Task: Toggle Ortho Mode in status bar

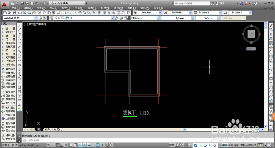Action: (x=62, y=145)
